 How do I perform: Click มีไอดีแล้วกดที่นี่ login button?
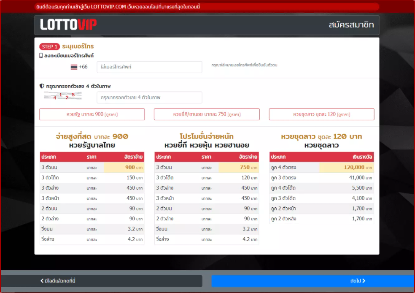101,281
